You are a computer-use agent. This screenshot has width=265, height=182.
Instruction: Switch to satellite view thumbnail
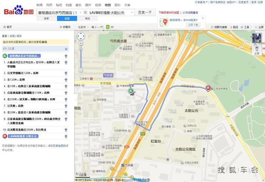coord(257,38)
